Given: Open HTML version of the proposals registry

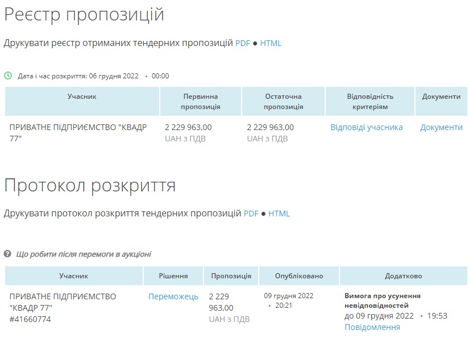Looking at the screenshot, I should point(271,43).
